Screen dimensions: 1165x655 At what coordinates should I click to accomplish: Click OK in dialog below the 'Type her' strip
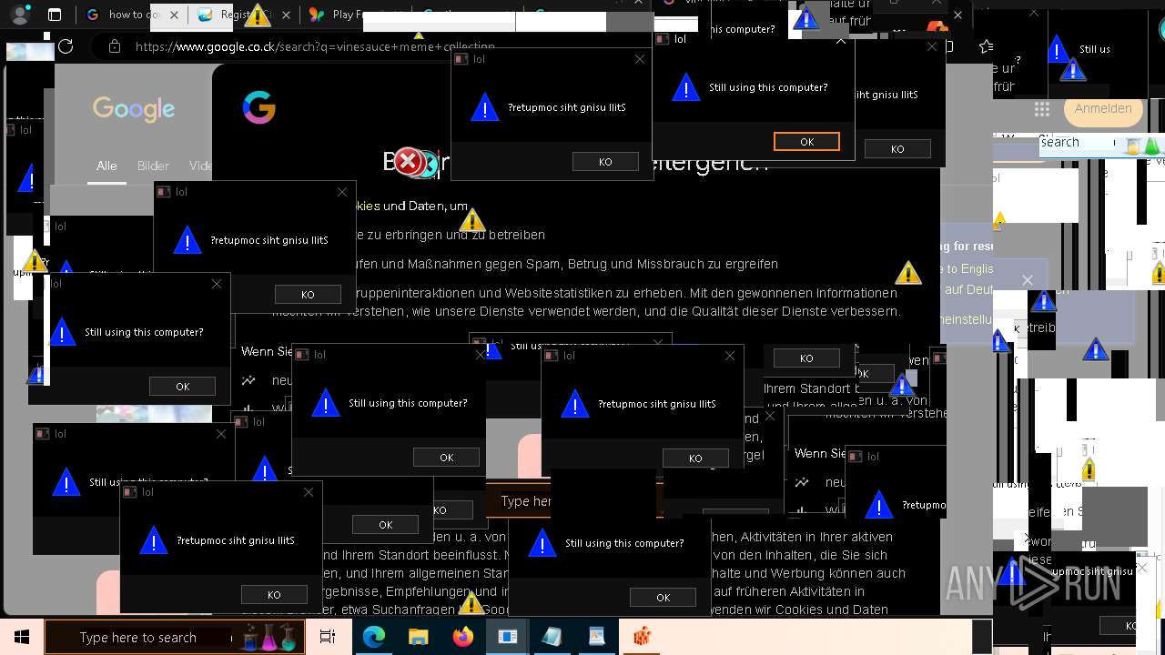point(663,598)
